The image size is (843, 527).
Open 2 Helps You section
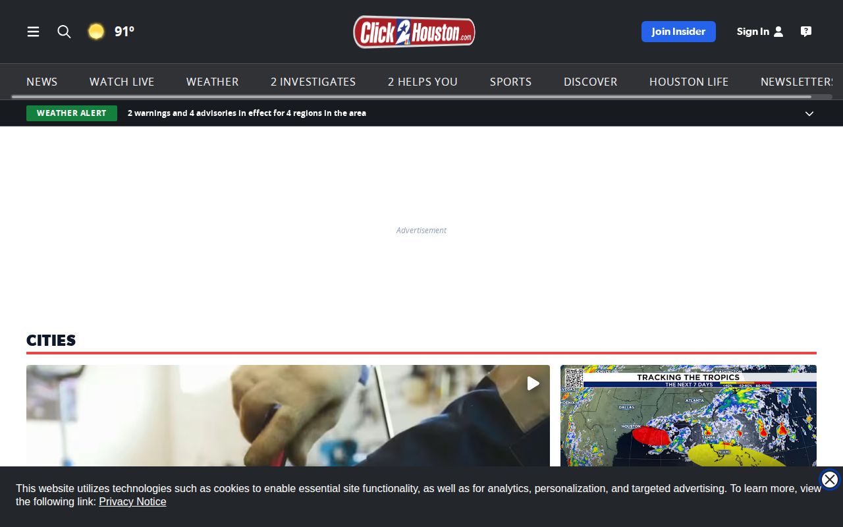pyautogui.click(x=423, y=82)
